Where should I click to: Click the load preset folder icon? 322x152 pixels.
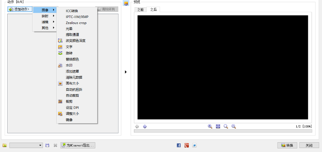tap(5, 145)
